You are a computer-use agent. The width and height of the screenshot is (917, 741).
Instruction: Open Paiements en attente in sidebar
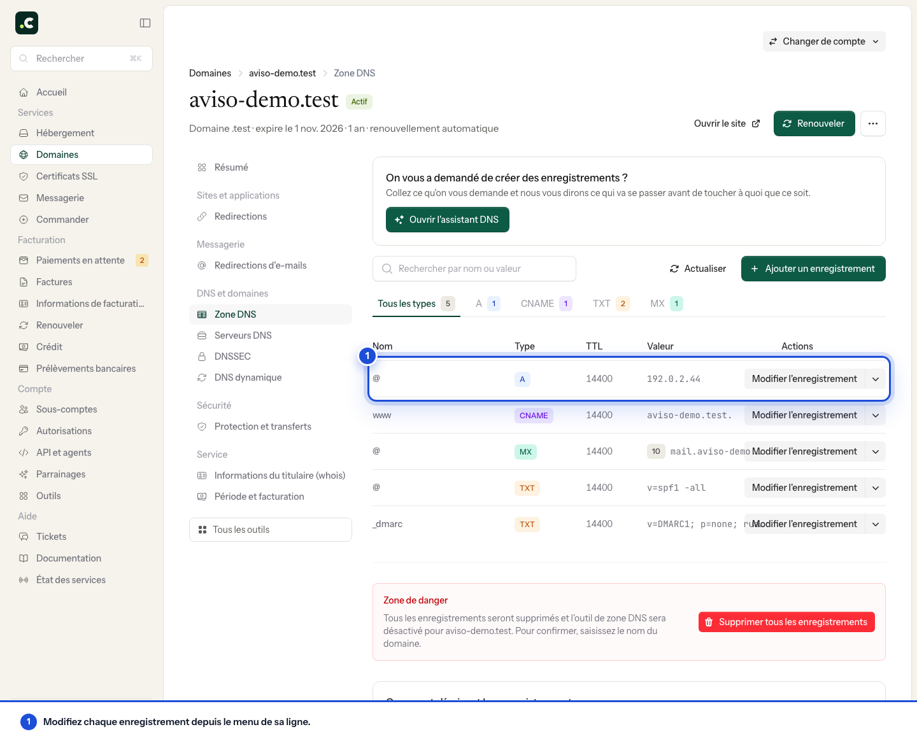[x=82, y=260]
